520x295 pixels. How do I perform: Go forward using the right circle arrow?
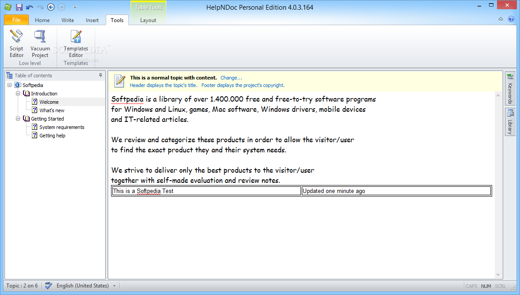(62, 7)
